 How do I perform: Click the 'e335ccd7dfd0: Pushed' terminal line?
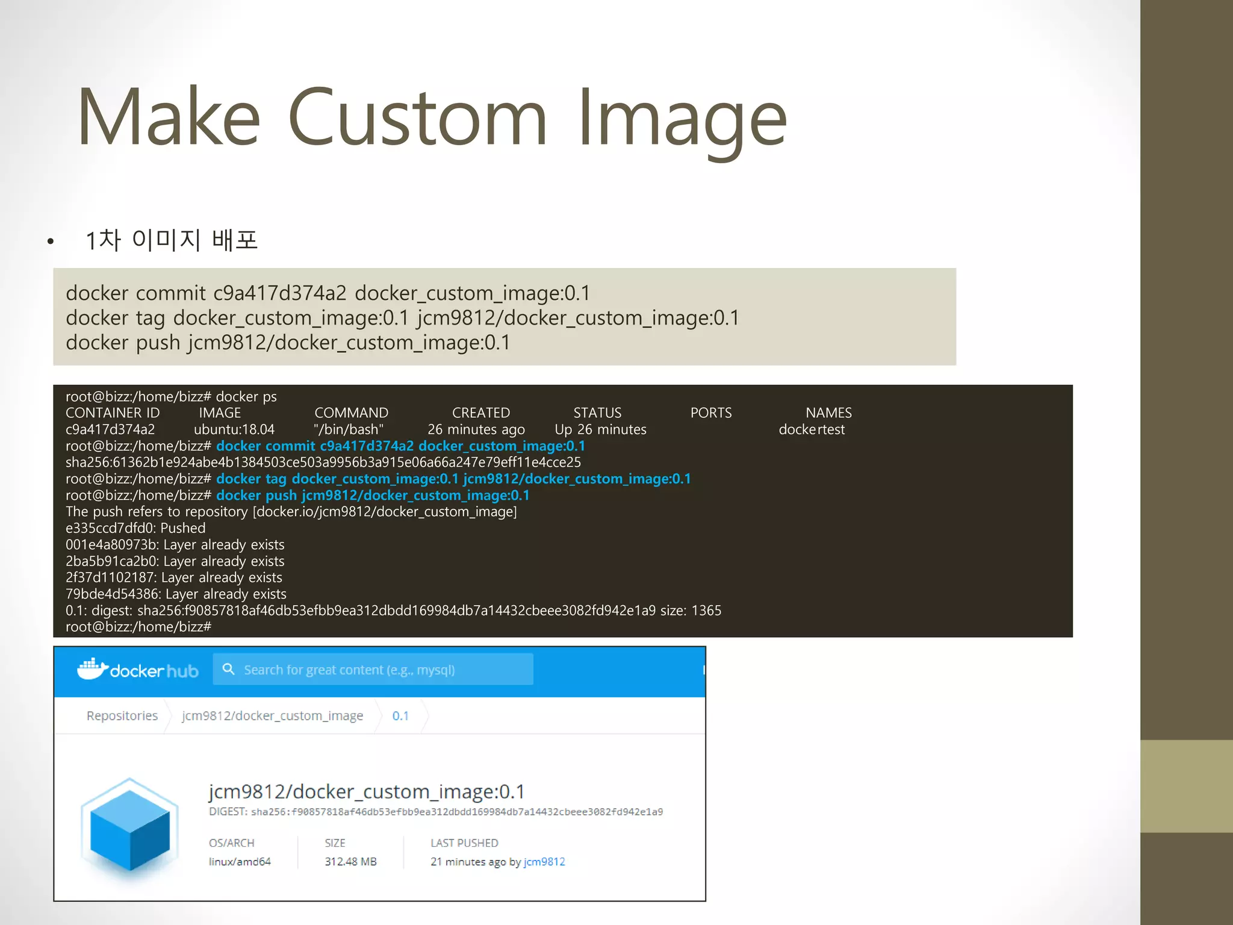(x=135, y=528)
